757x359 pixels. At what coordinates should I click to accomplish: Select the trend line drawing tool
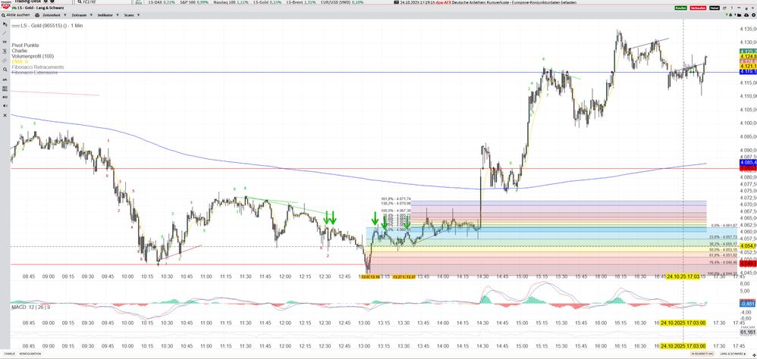[4, 33]
